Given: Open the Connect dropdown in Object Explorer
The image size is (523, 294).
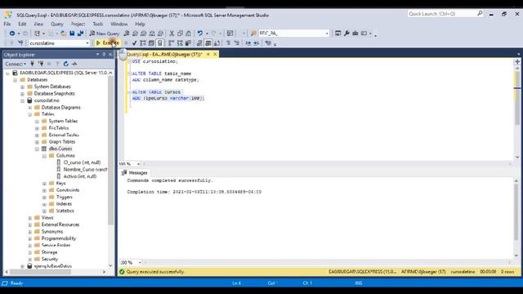Looking at the screenshot, I should click(16, 64).
